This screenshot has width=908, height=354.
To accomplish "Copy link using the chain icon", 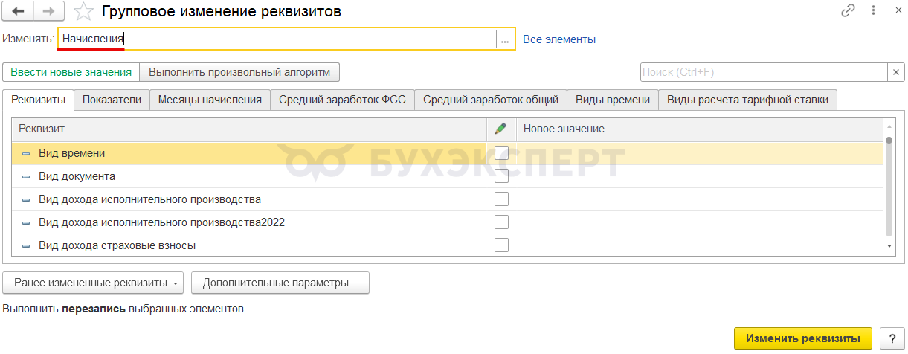I will [848, 11].
